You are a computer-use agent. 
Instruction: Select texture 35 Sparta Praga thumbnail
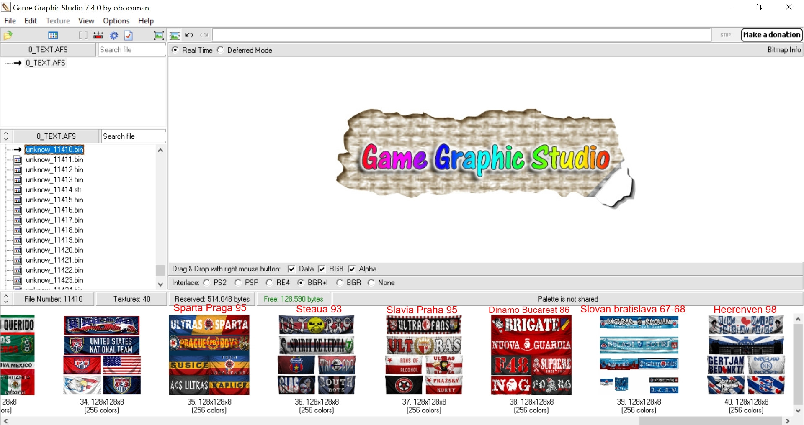tap(209, 355)
